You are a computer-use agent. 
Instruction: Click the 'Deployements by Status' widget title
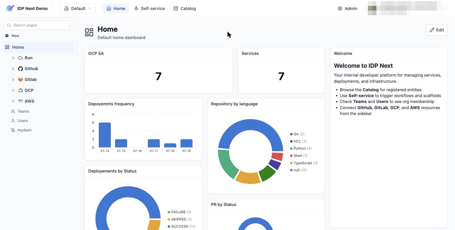(x=112, y=171)
